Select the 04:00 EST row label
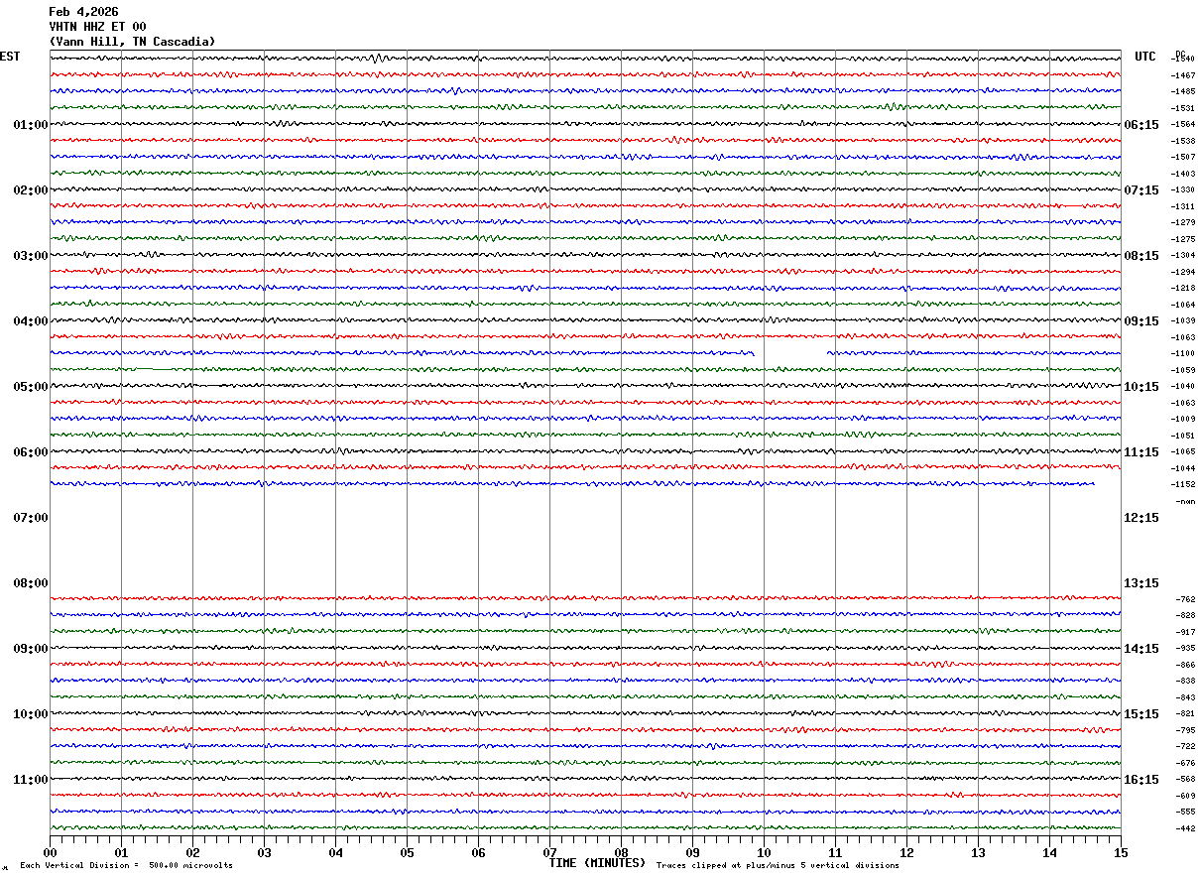The width and height of the screenshot is (1200, 879). coord(31,321)
